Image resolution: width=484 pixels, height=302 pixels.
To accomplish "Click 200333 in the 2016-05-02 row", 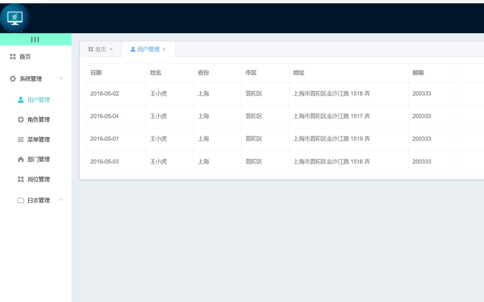I will (x=422, y=94).
